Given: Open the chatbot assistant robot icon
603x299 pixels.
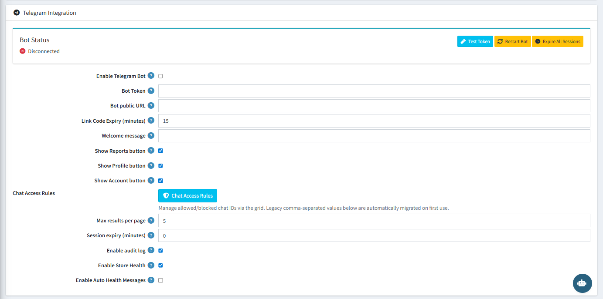Looking at the screenshot, I should coord(582,283).
